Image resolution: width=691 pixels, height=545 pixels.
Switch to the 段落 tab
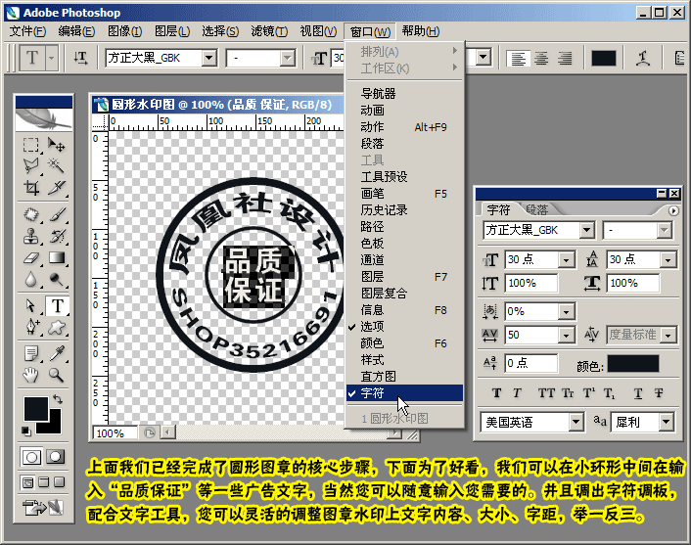(x=536, y=209)
